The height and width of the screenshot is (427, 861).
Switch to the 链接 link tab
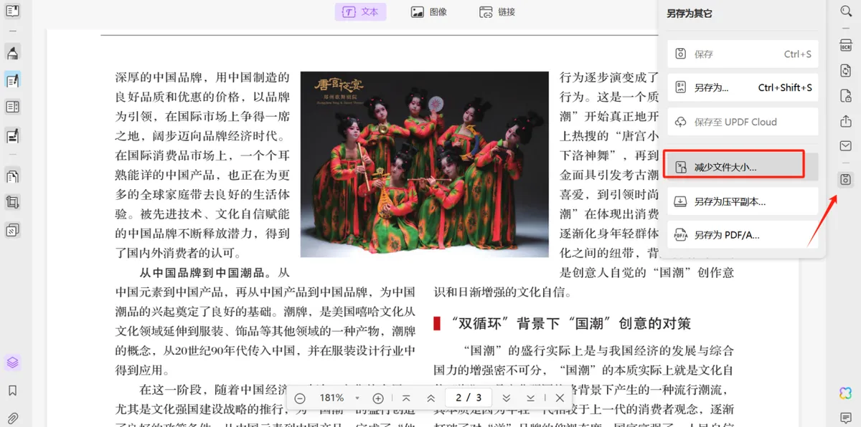click(497, 12)
